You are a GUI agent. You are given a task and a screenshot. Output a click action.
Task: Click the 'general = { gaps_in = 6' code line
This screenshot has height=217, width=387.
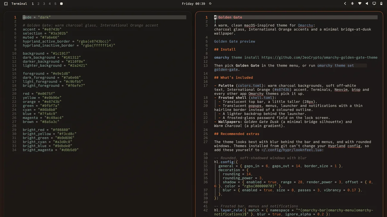pos(281,166)
